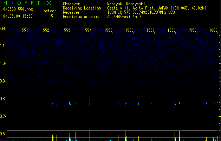Click the meteor count value 15
The height and width of the screenshot is (141, 221).
(51, 16)
